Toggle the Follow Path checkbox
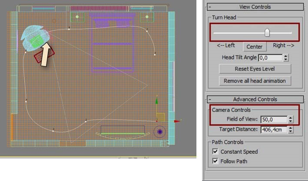Screen dimensions: 308x181 tap(215, 161)
